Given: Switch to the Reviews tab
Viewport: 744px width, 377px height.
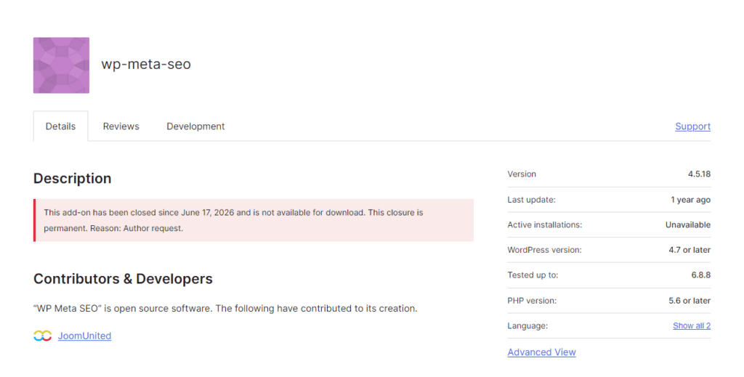Looking at the screenshot, I should pos(121,126).
